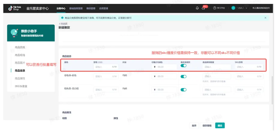
Task: Open the 商标管理 menu
Action: point(91,8)
